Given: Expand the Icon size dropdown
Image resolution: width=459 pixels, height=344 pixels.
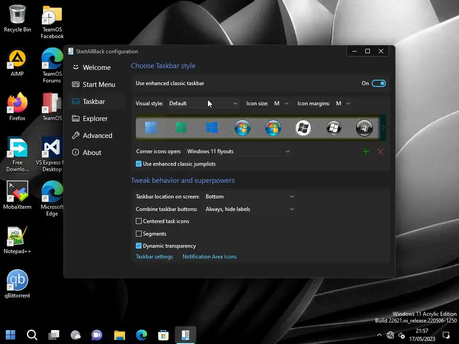Looking at the screenshot, I should (281, 103).
